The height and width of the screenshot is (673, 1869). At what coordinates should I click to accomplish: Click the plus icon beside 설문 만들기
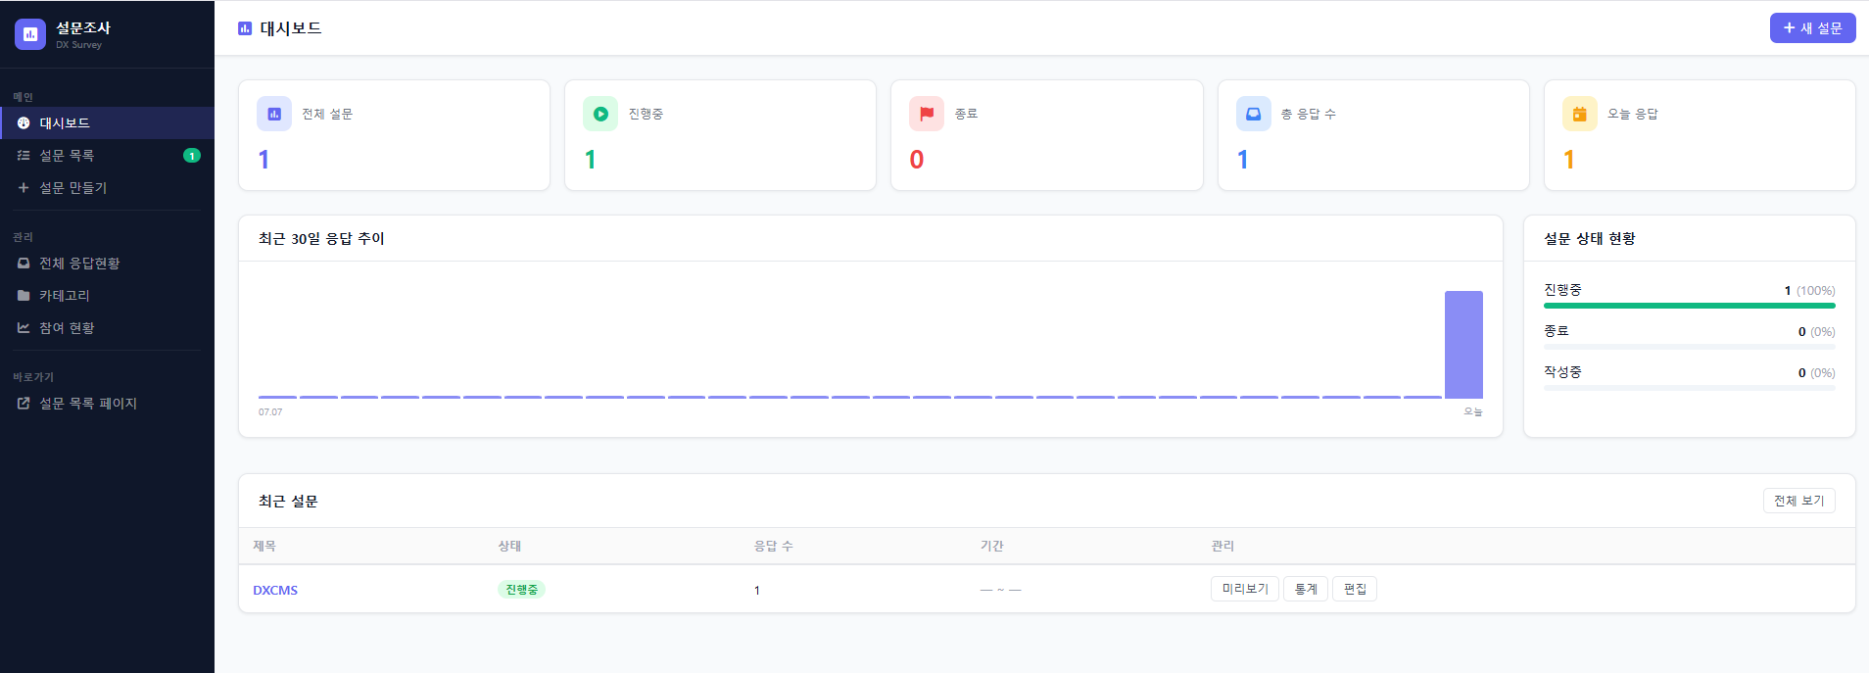pos(24,187)
